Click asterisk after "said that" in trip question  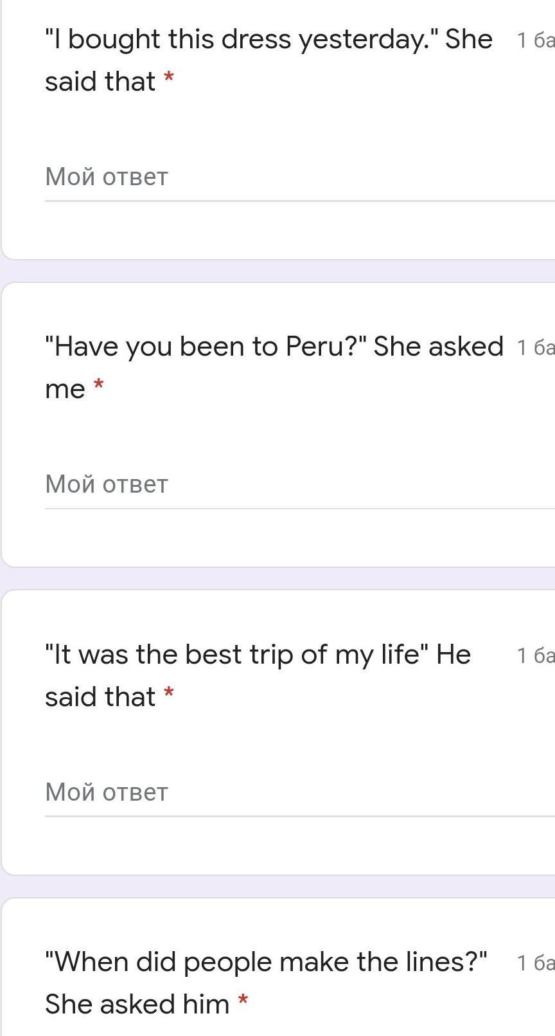169,693
